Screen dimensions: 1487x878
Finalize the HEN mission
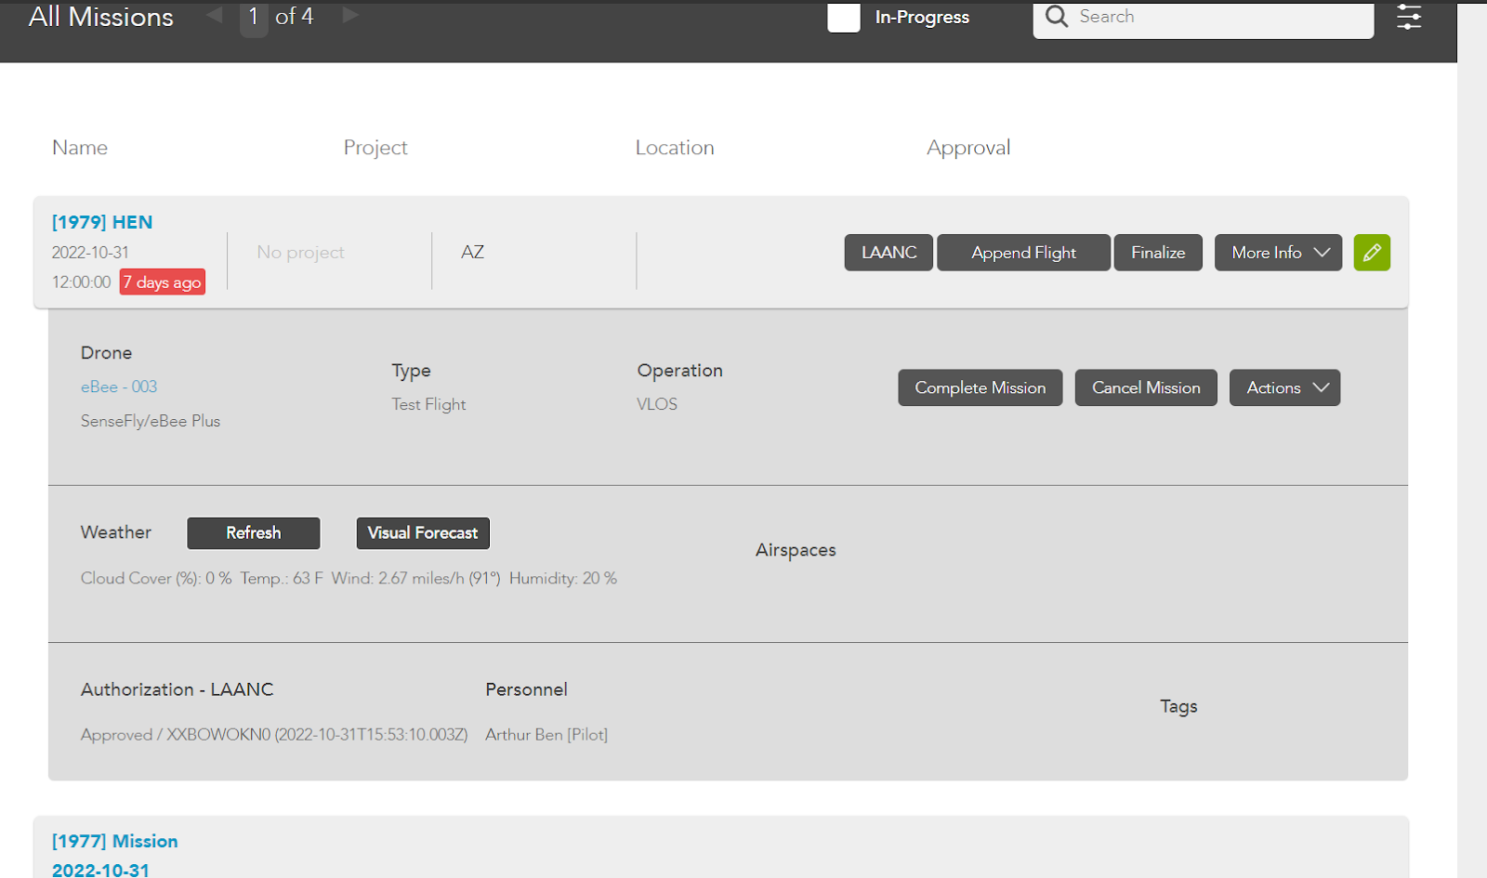coord(1158,253)
